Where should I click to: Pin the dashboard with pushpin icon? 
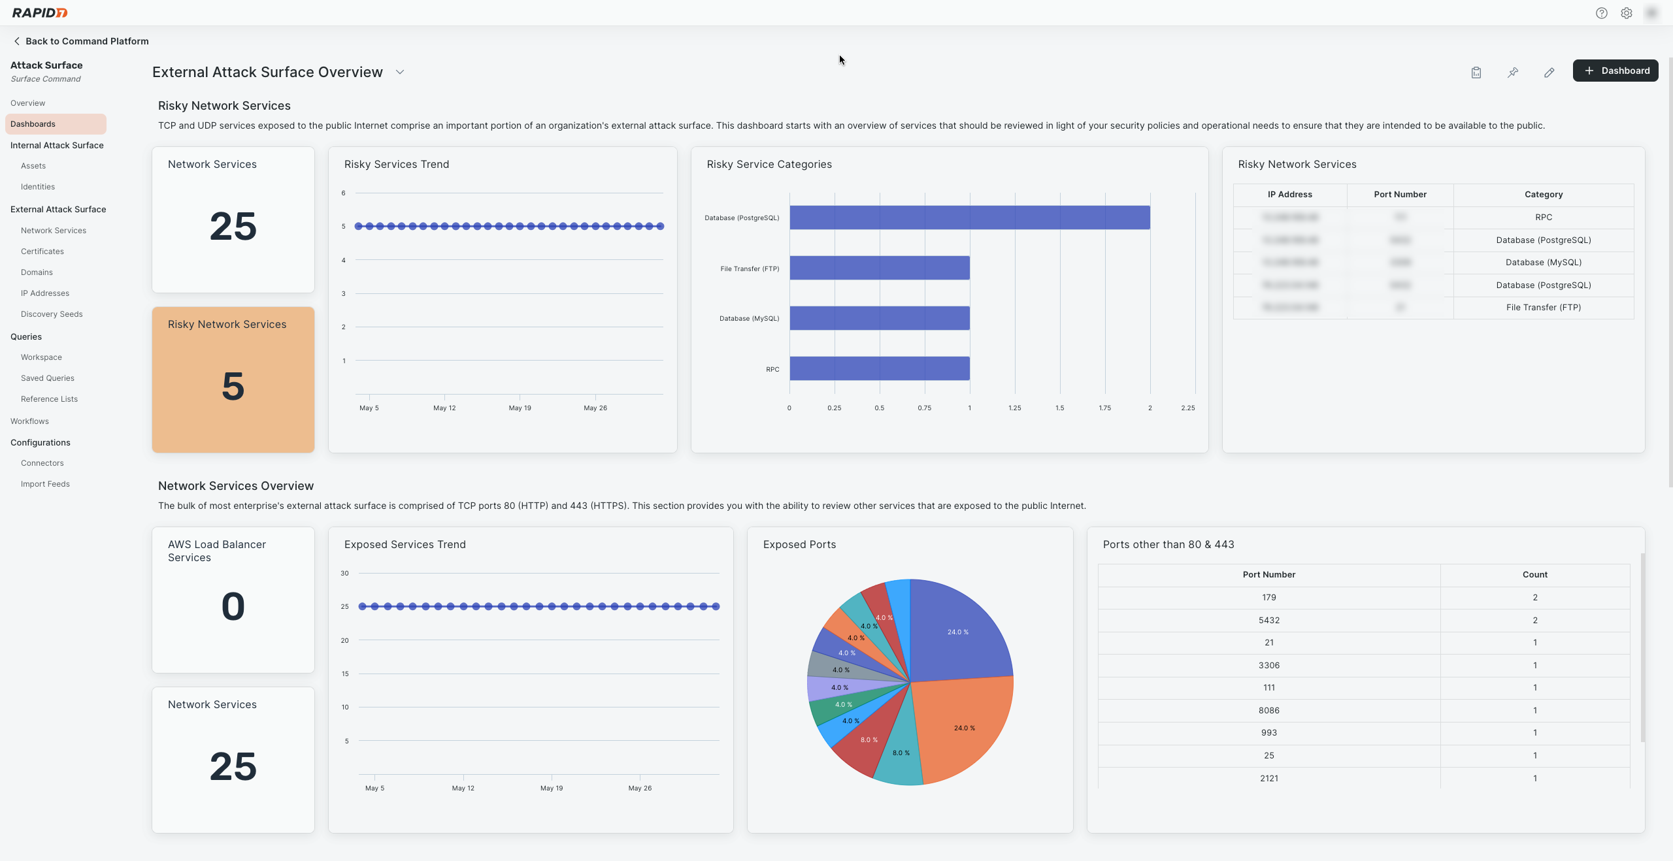pos(1513,73)
